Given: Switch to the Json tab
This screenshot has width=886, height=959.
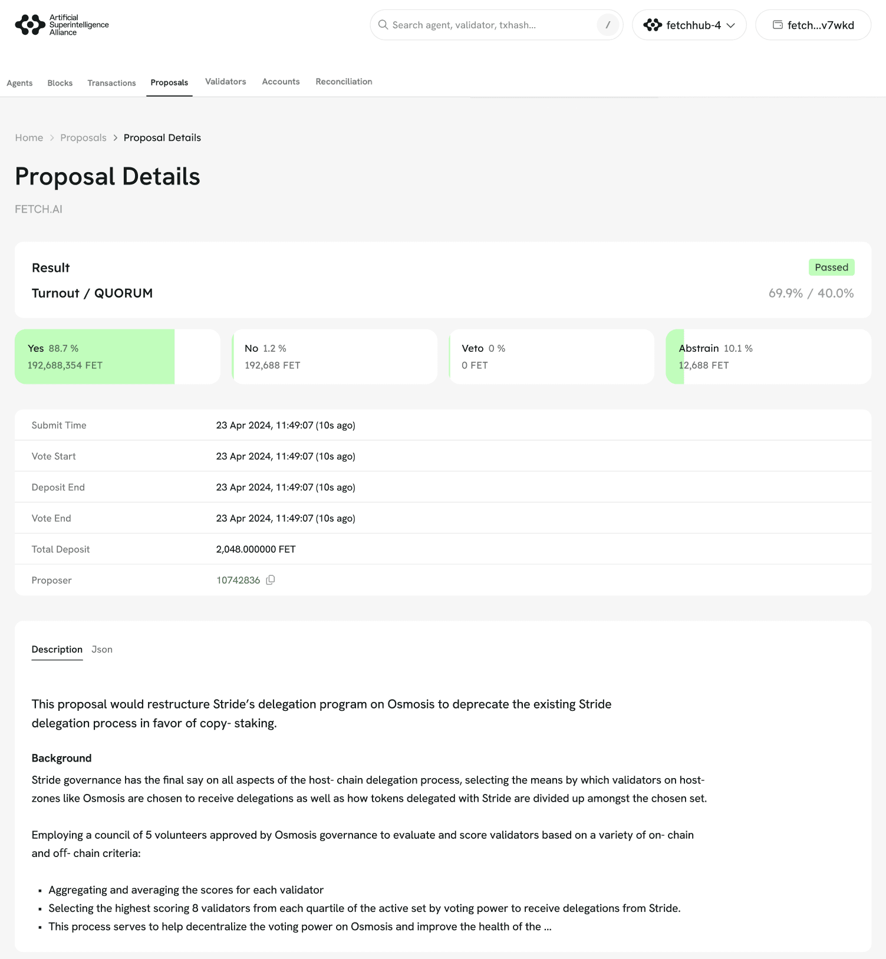Looking at the screenshot, I should point(102,650).
